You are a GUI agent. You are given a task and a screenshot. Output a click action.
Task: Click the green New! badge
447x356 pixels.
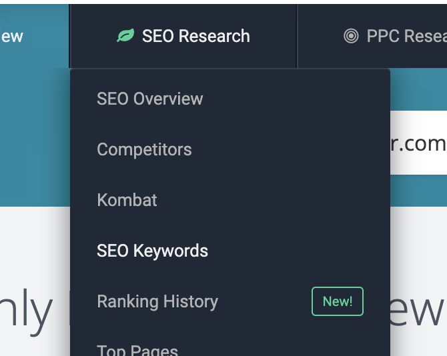click(x=338, y=301)
